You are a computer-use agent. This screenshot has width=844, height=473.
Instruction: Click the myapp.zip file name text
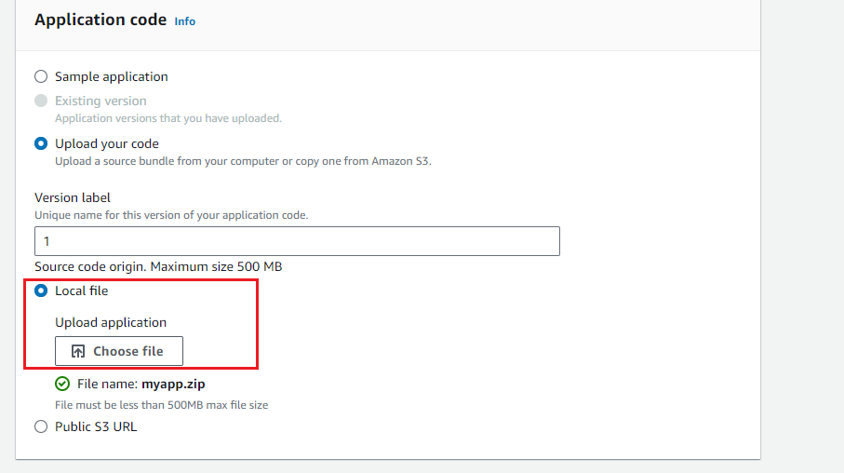click(173, 384)
